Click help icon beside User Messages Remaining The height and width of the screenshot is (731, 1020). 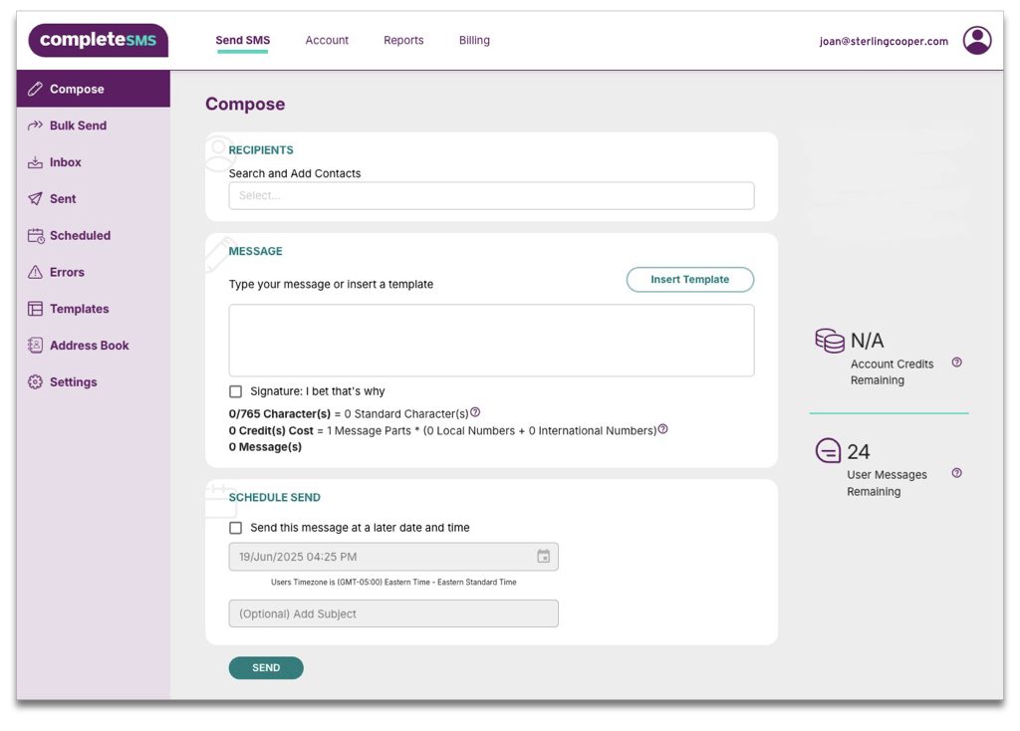[x=957, y=473]
